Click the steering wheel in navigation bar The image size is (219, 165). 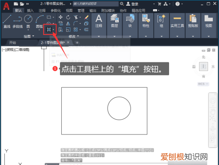tap(213, 101)
